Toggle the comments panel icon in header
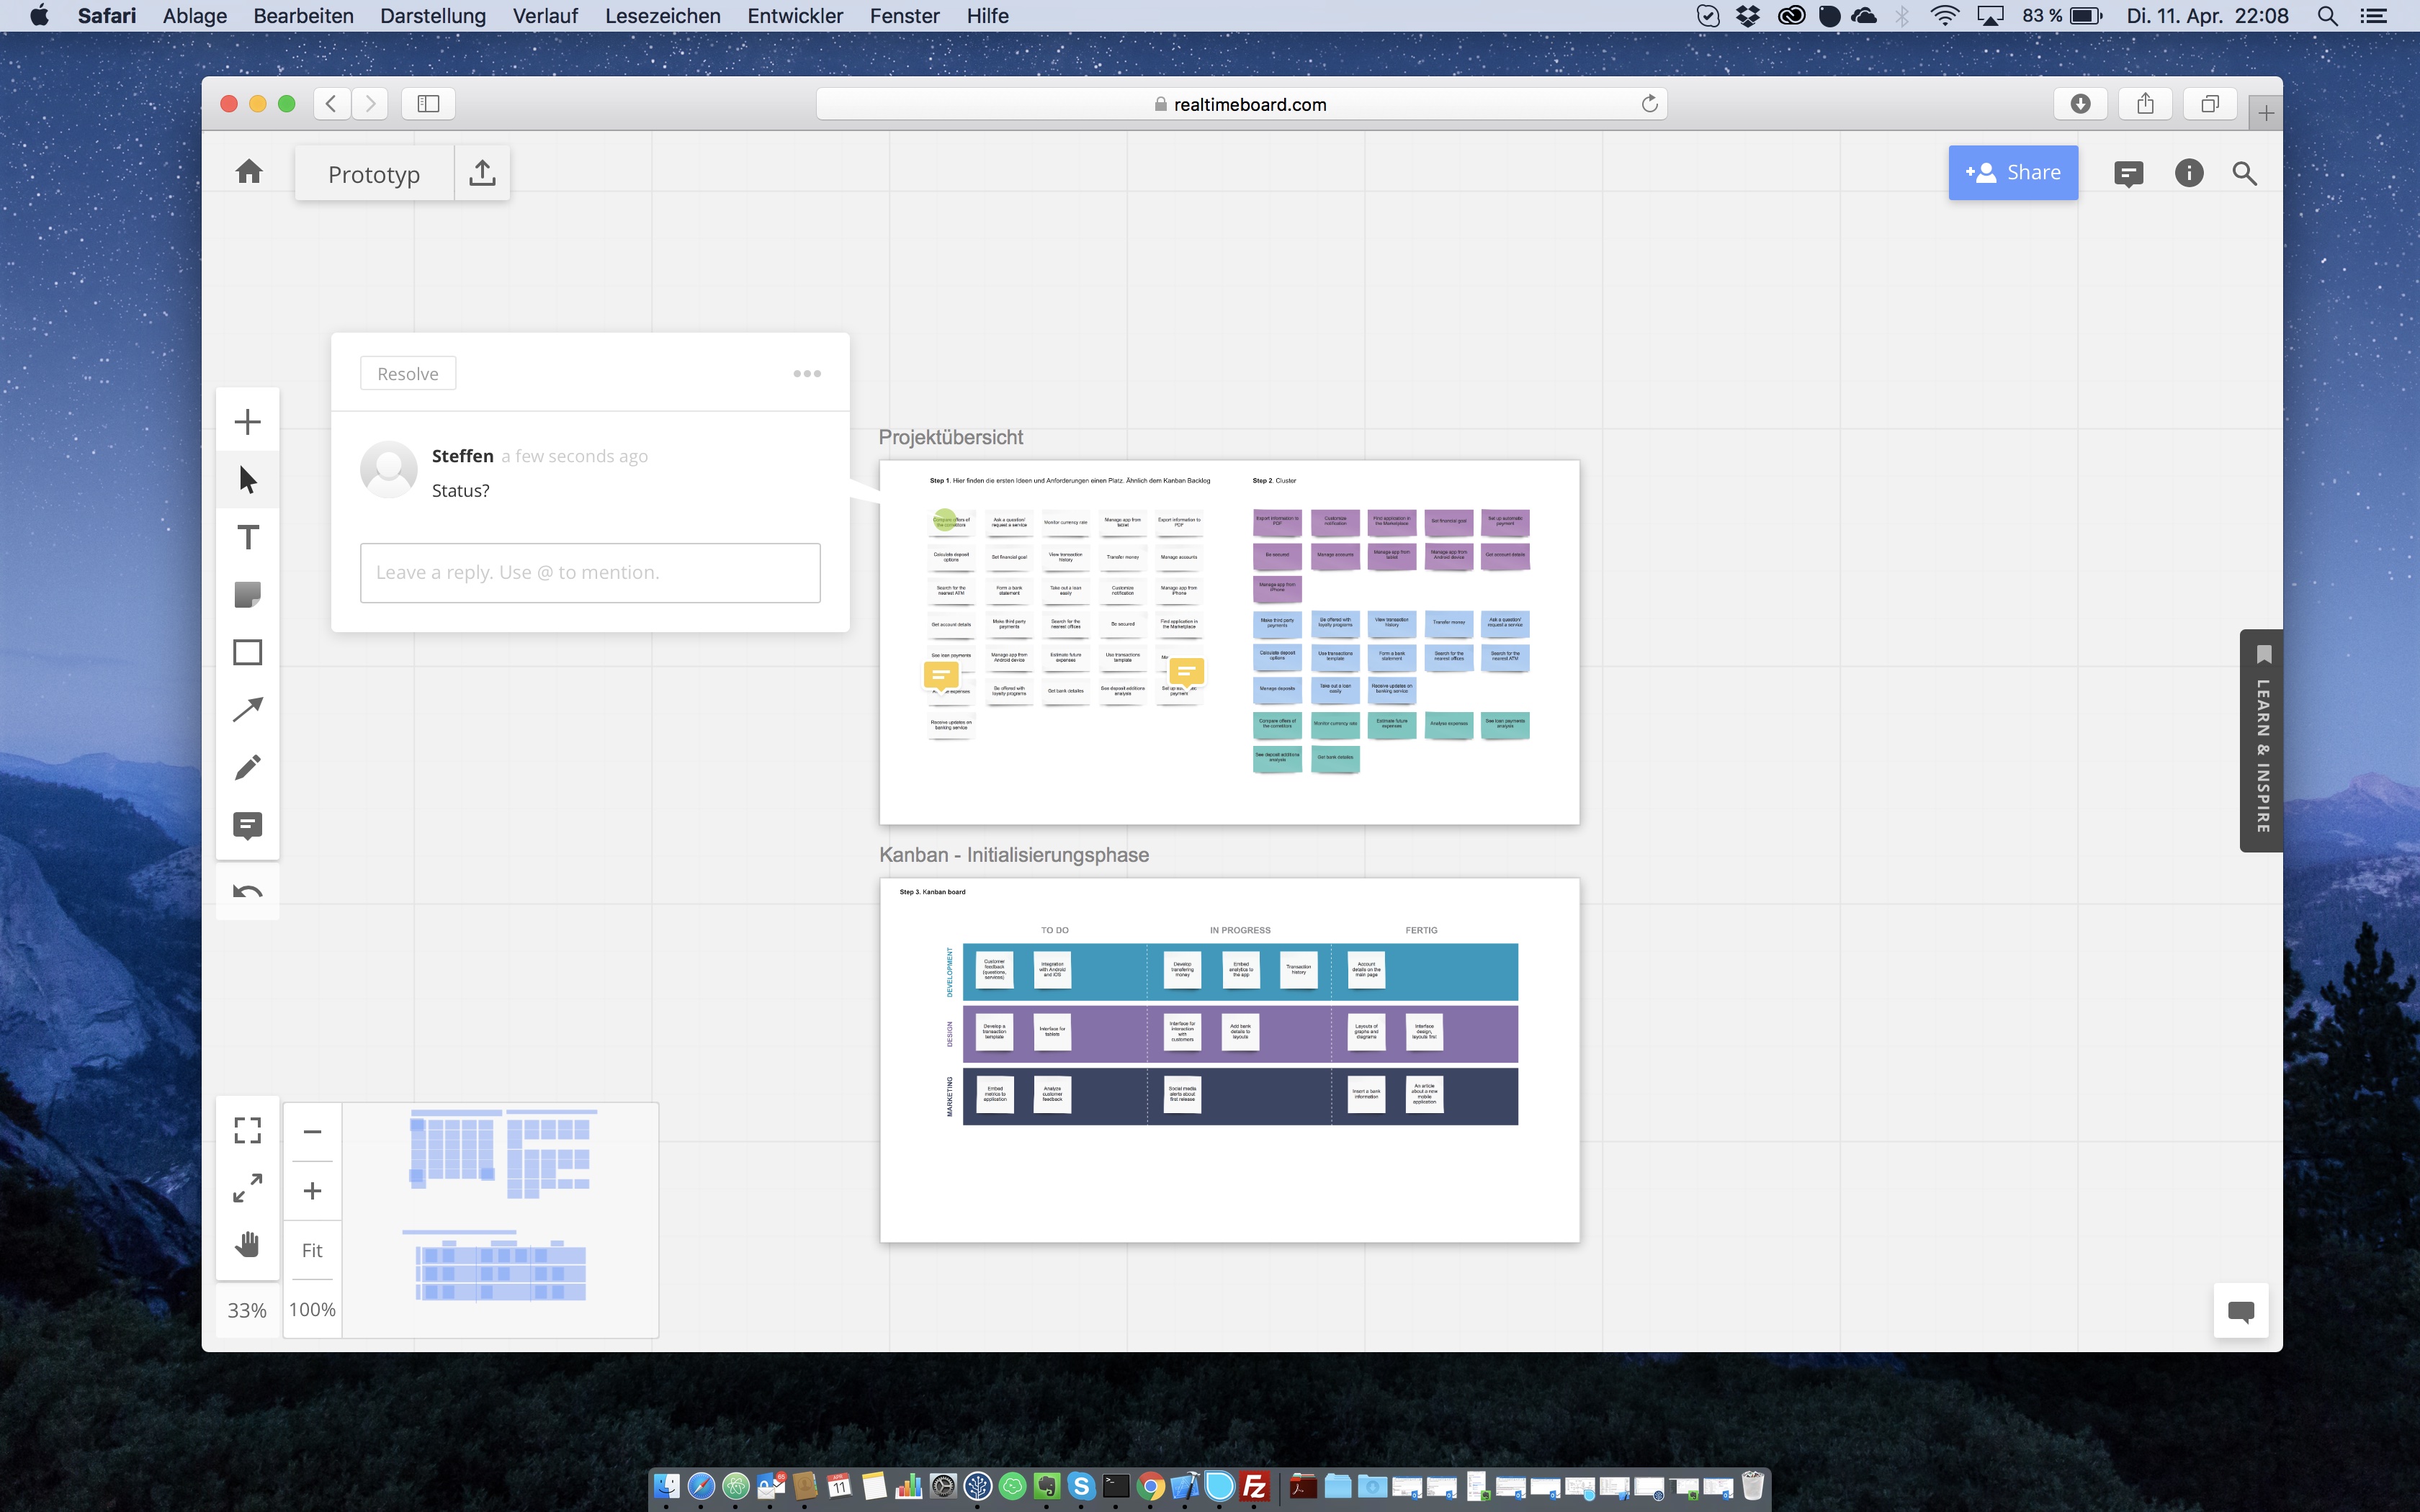 pyautogui.click(x=2128, y=174)
